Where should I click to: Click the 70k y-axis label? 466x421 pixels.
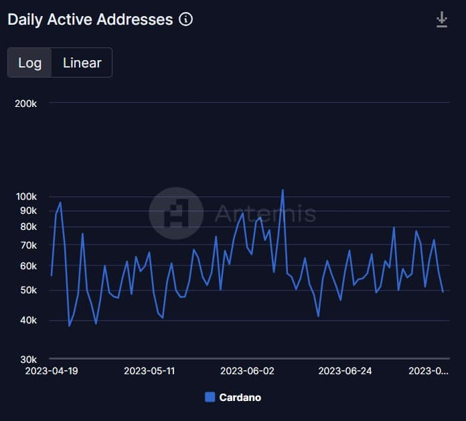(29, 245)
